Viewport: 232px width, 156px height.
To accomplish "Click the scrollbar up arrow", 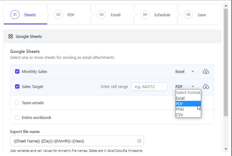I will (226, 6).
